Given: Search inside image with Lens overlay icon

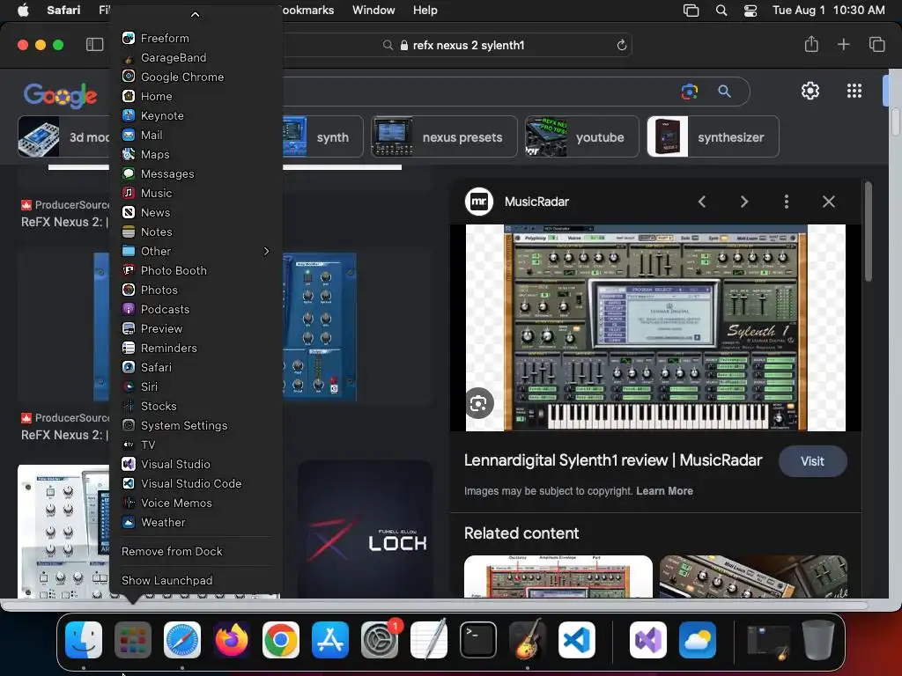Looking at the screenshot, I should pyautogui.click(x=478, y=404).
